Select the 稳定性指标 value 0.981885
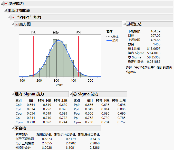Viewport: 174px width, 150px height. click(x=154, y=62)
